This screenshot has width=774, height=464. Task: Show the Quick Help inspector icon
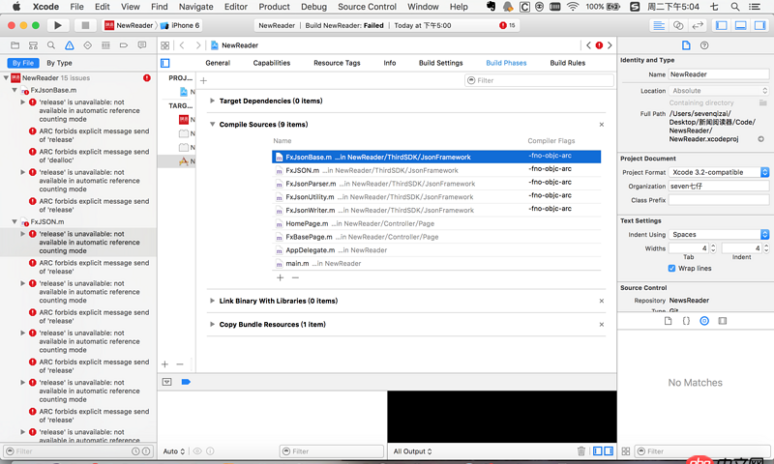(x=704, y=45)
